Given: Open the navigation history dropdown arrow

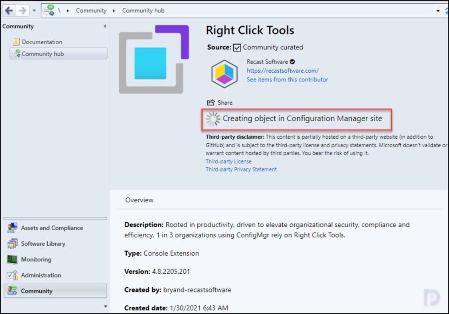Looking at the screenshot, I should pos(34,11).
